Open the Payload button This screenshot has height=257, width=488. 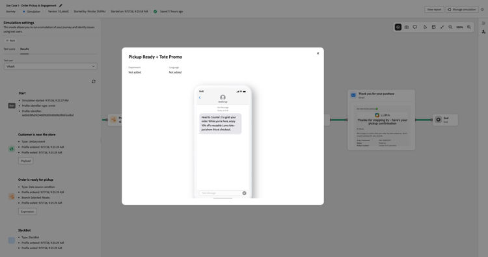(x=26, y=161)
